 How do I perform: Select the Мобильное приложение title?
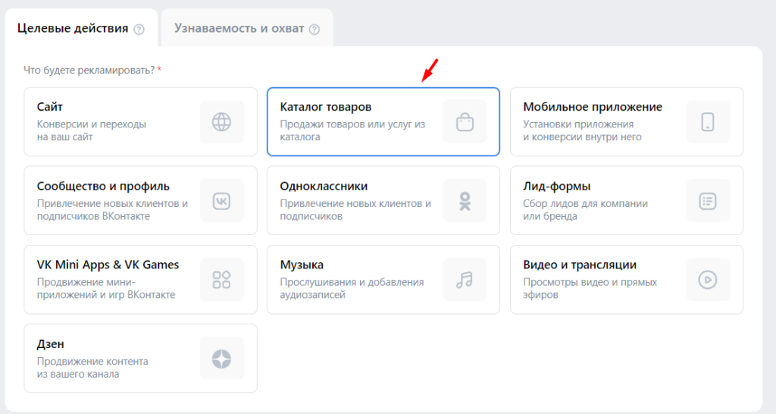tap(593, 107)
